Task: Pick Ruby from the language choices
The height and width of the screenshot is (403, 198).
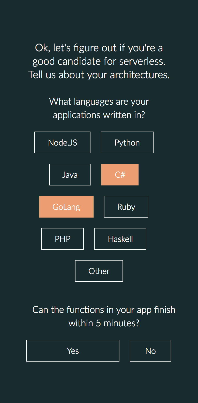Action: click(x=126, y=207)
